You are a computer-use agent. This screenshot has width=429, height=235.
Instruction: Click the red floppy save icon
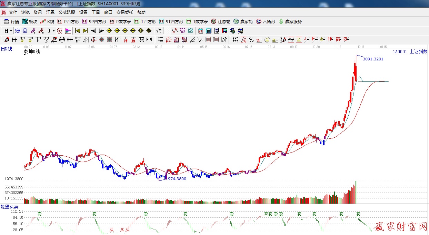(x=225, y=31)
